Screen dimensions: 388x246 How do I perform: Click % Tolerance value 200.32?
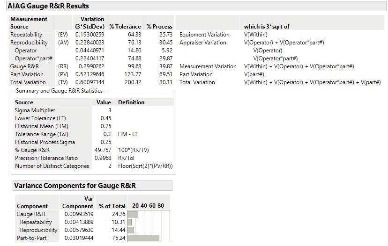(x=133, y=82)
